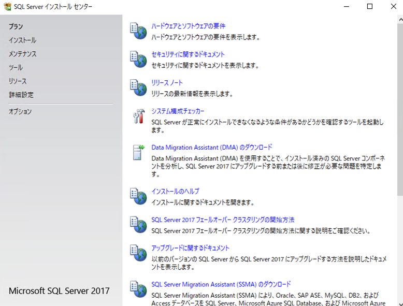Image resolution: width=403 pixels, height=306 pixels.
Task: Open the ハードウェアとソフトウェアの要件 link
Action: tap(189, 26)
